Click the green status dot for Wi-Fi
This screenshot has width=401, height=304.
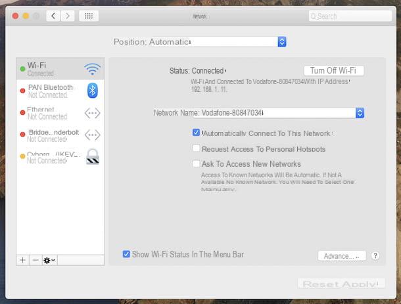[22, 69]
